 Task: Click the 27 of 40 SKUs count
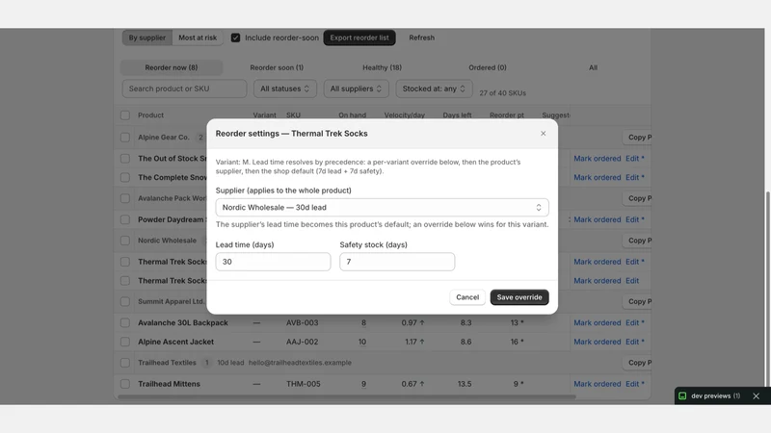[x=502, y=93]
